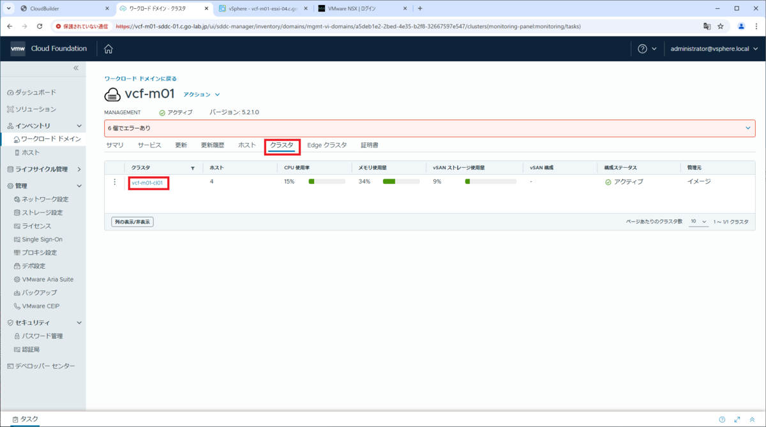The width and height of the screenshot is (766, 427).
Task: Raise tasks panel with double up chevron
Action: (752, 419)
